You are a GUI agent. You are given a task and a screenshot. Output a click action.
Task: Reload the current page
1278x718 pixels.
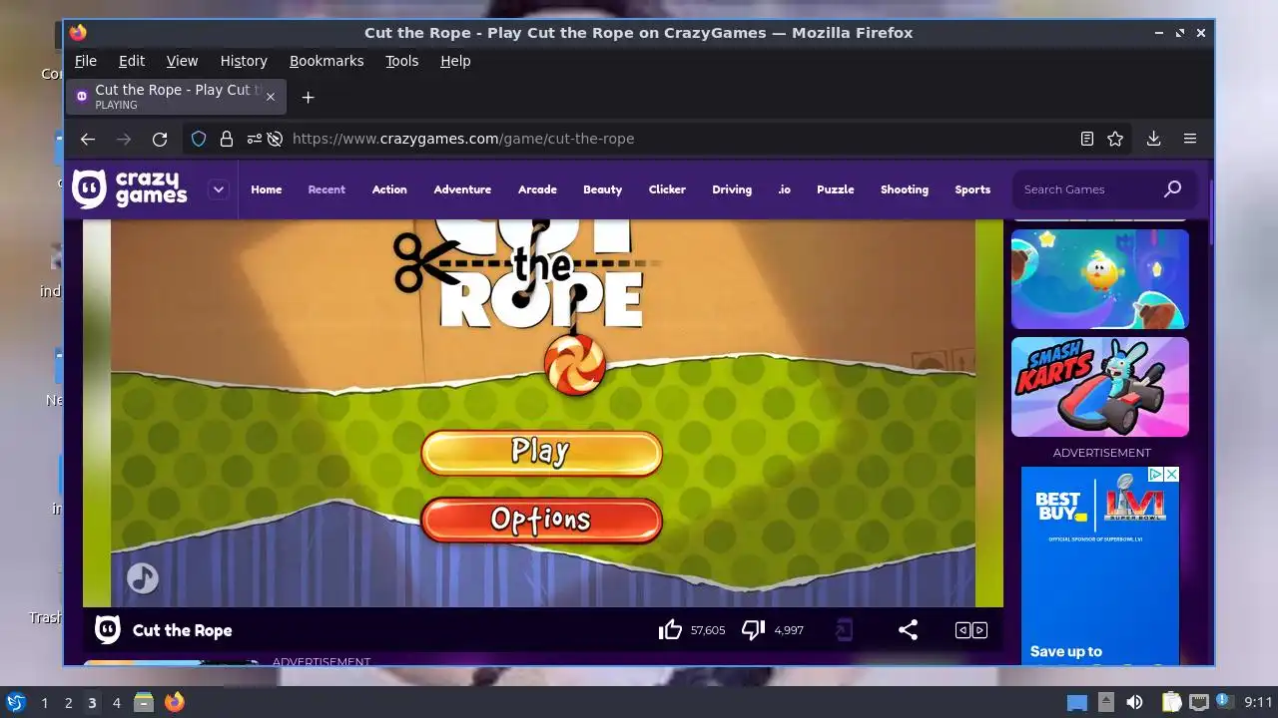[x=160, y=139]
